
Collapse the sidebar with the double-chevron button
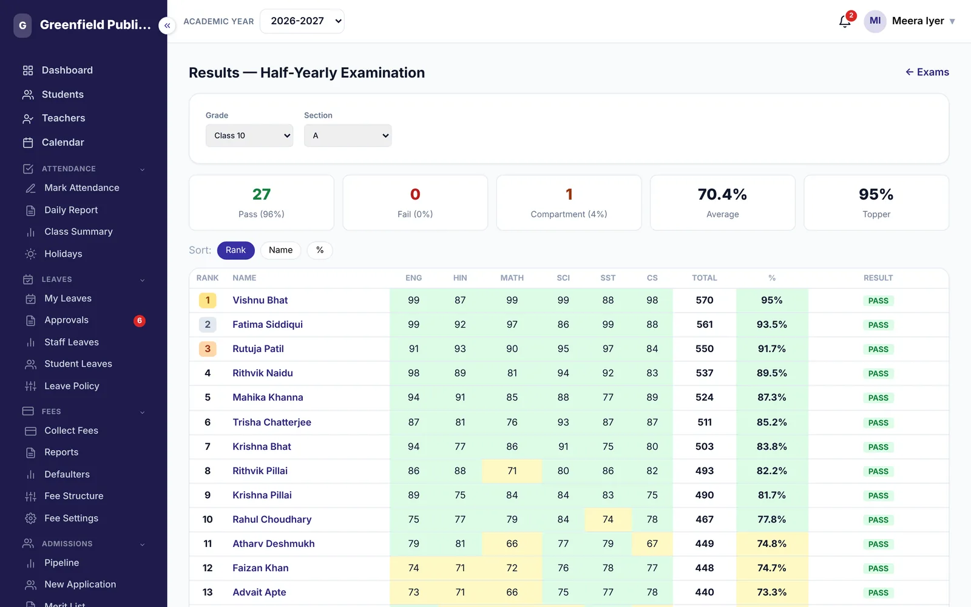point(167,25)
